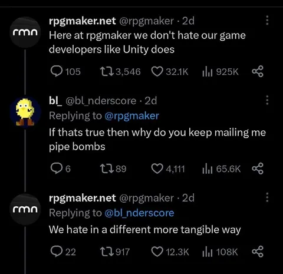283x274 pixels.
Task: Open rmn avatar on the top tweet
Action: [25, 32]
